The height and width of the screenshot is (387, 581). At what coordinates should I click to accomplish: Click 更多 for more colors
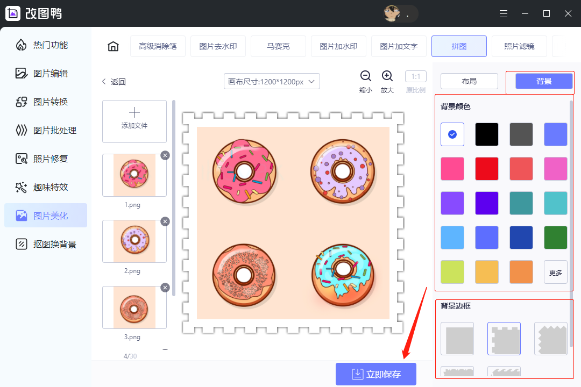[555, 272]
